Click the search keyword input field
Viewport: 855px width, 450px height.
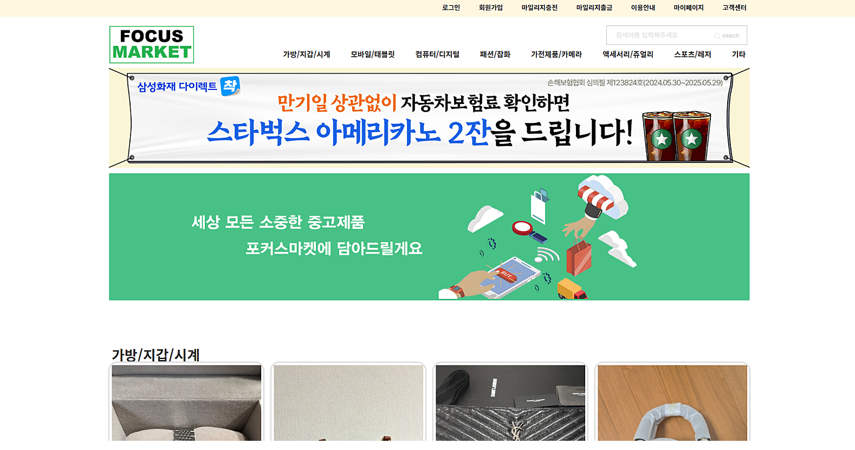pyautogui.click(x=661, y=35)
